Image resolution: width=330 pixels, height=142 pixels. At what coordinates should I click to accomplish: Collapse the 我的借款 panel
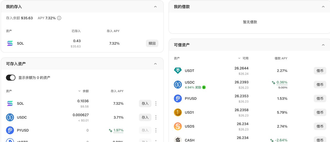pyautogui.click(x=323, y=7)
